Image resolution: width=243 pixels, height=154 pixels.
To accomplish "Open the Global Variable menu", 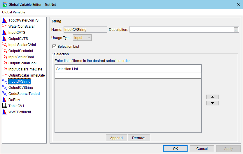I will click(x=14, y=12).
